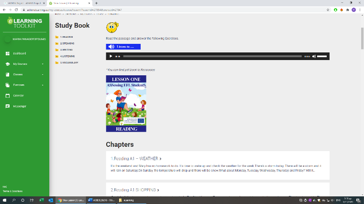Open Windows taskbar search

(14, 200)
